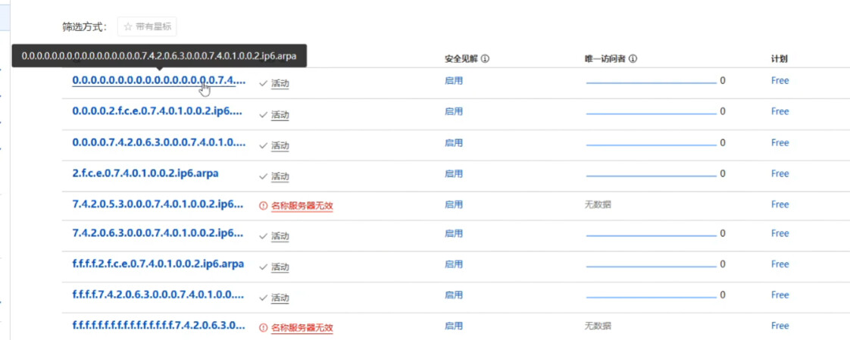The image size is (850, 340).
Task: Click 启用 for the 7.4.2.0.6.3 domain row
Action: [453, 234]
